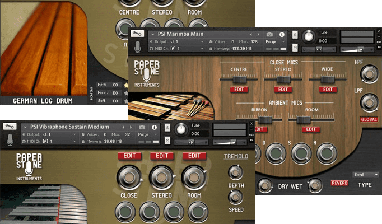Screen dimensions: 382x224
Task: Open snapshot camera on Marimba instrument header
Action: [270, 35]
